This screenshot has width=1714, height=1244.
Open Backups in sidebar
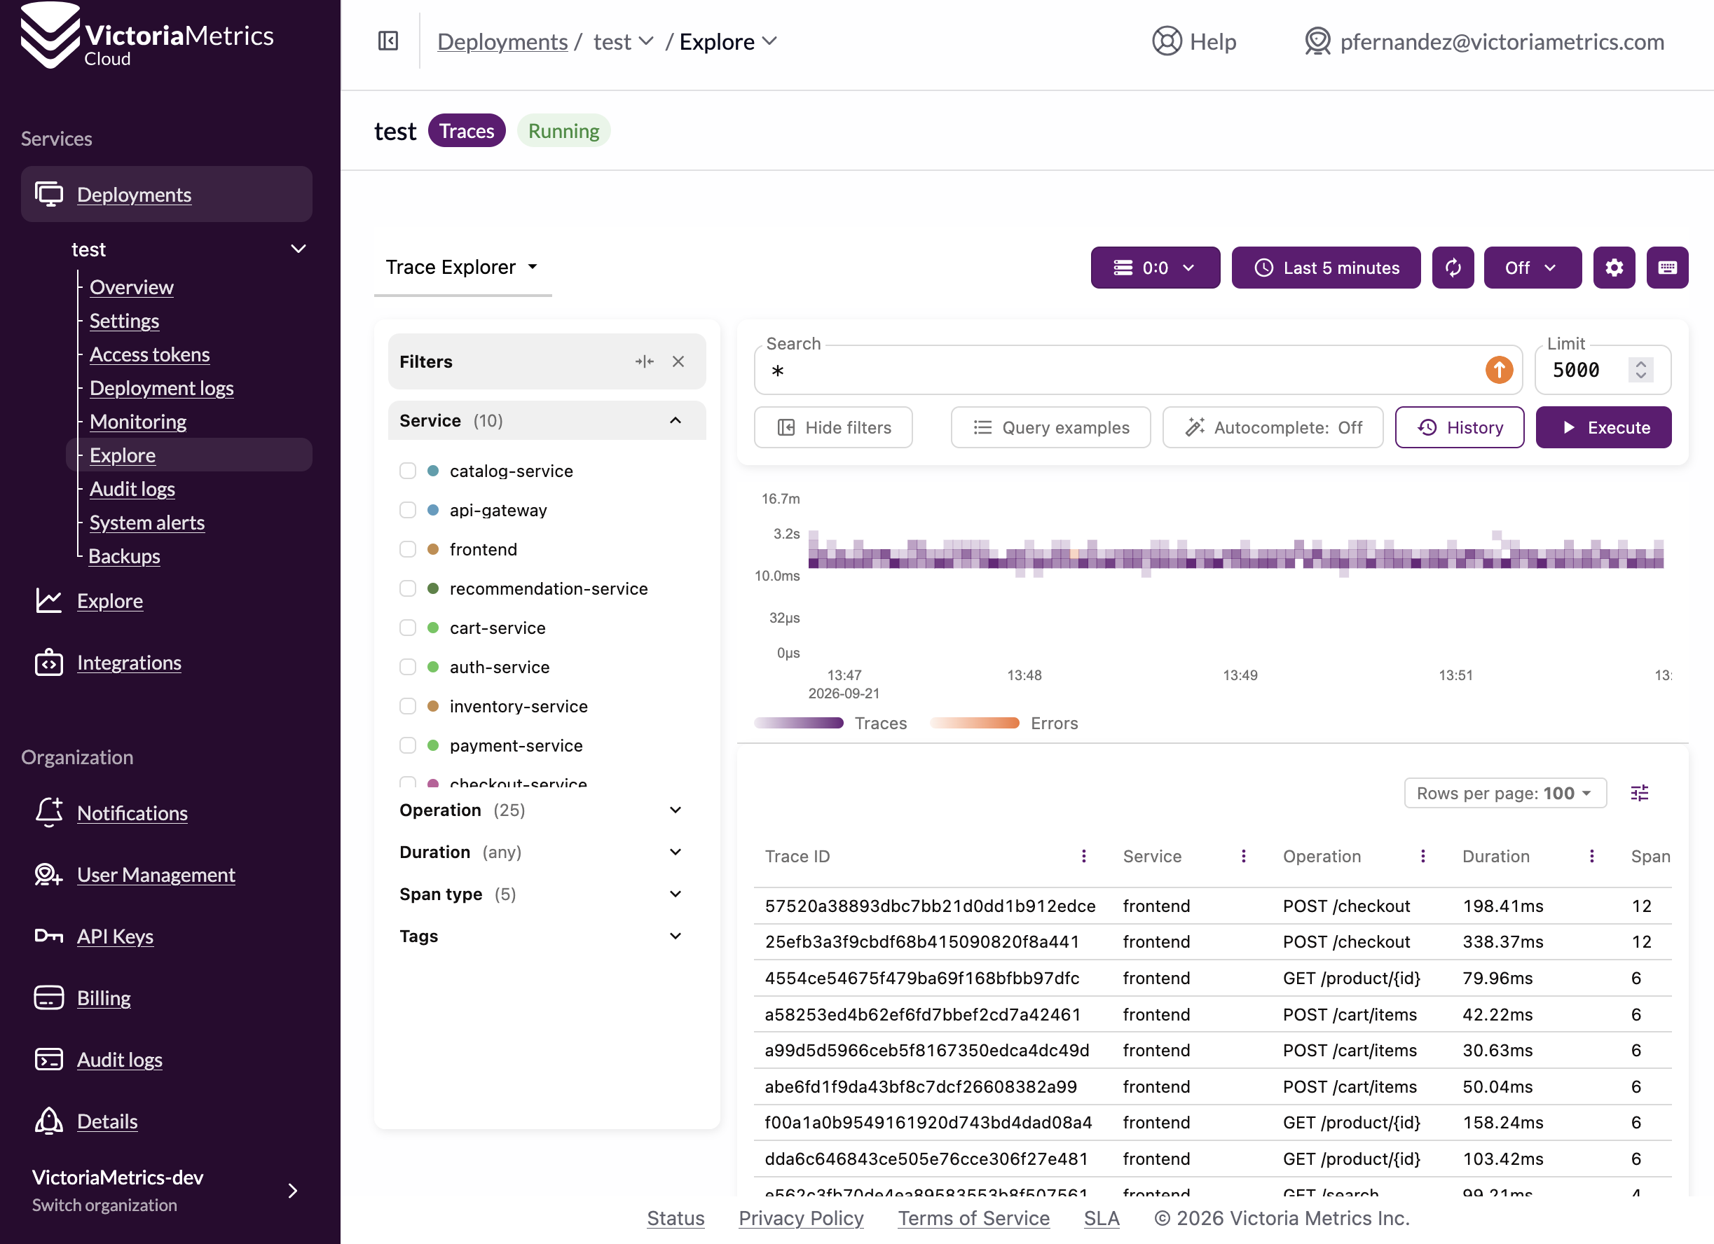click(124, 556)
